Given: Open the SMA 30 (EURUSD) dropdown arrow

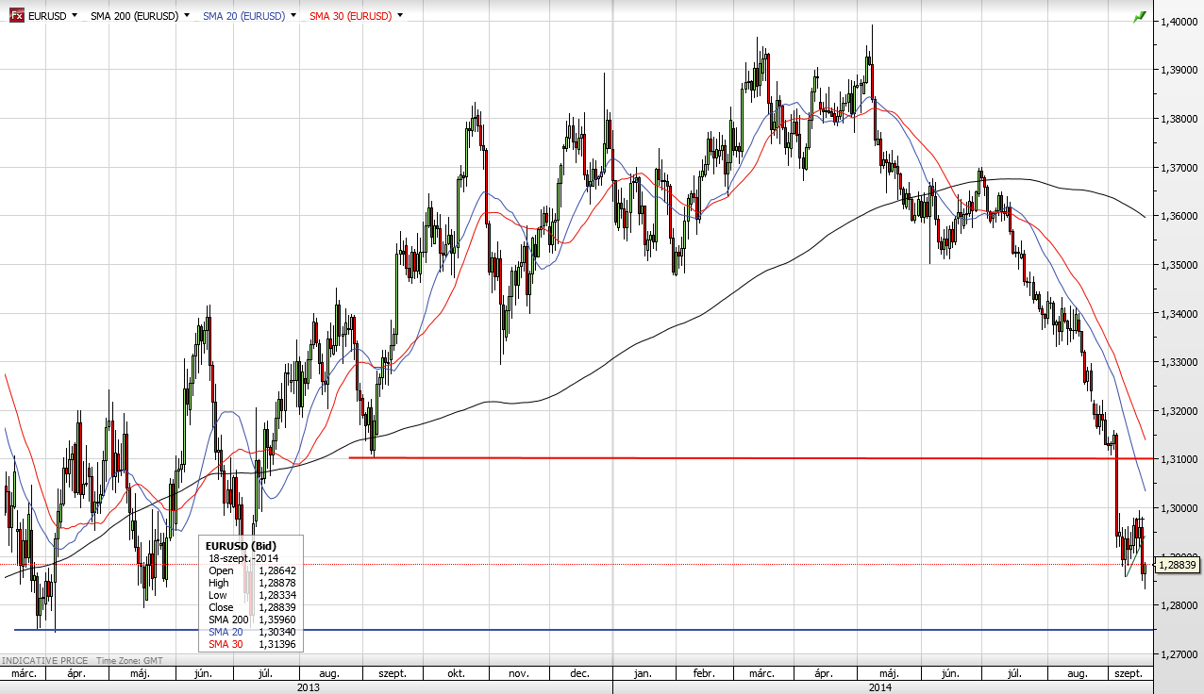Looking at the screenshot, I should pos(400,16).
